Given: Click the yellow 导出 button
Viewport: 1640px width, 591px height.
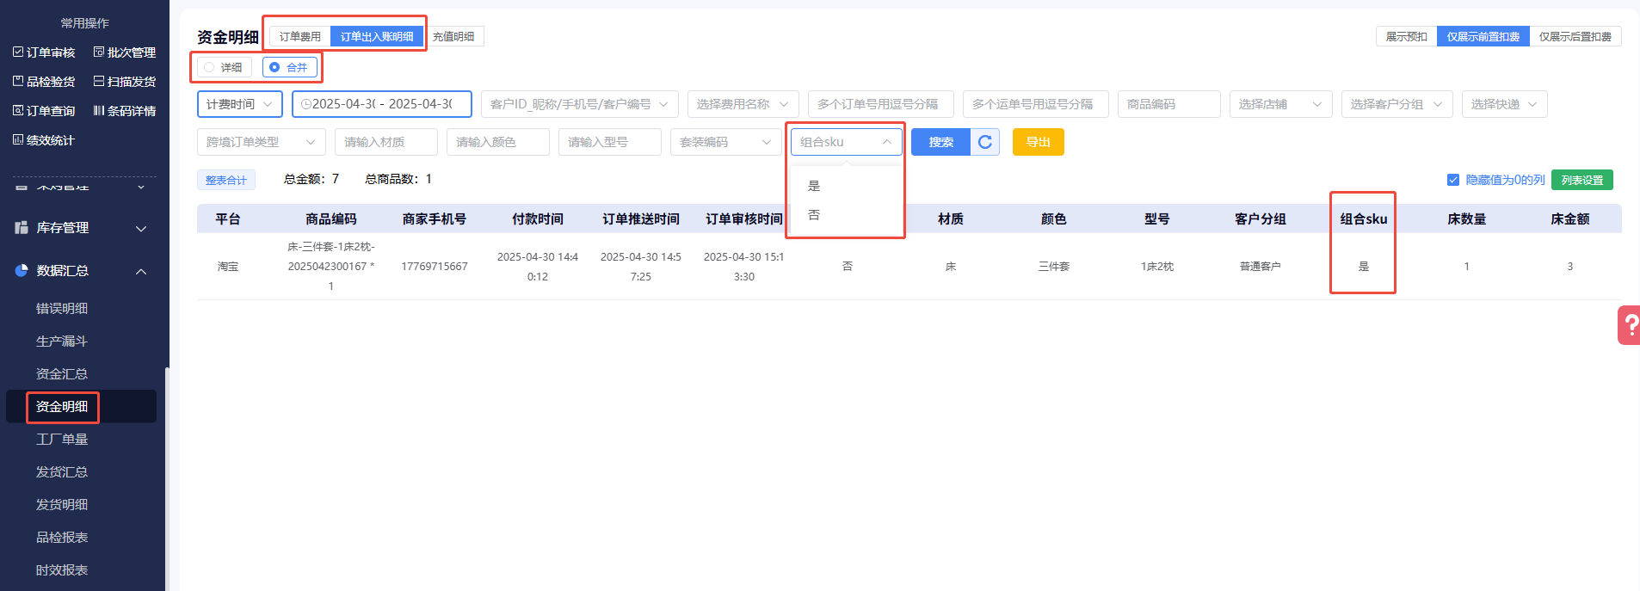Looking at the screenshot, I should pos(1038,142).
